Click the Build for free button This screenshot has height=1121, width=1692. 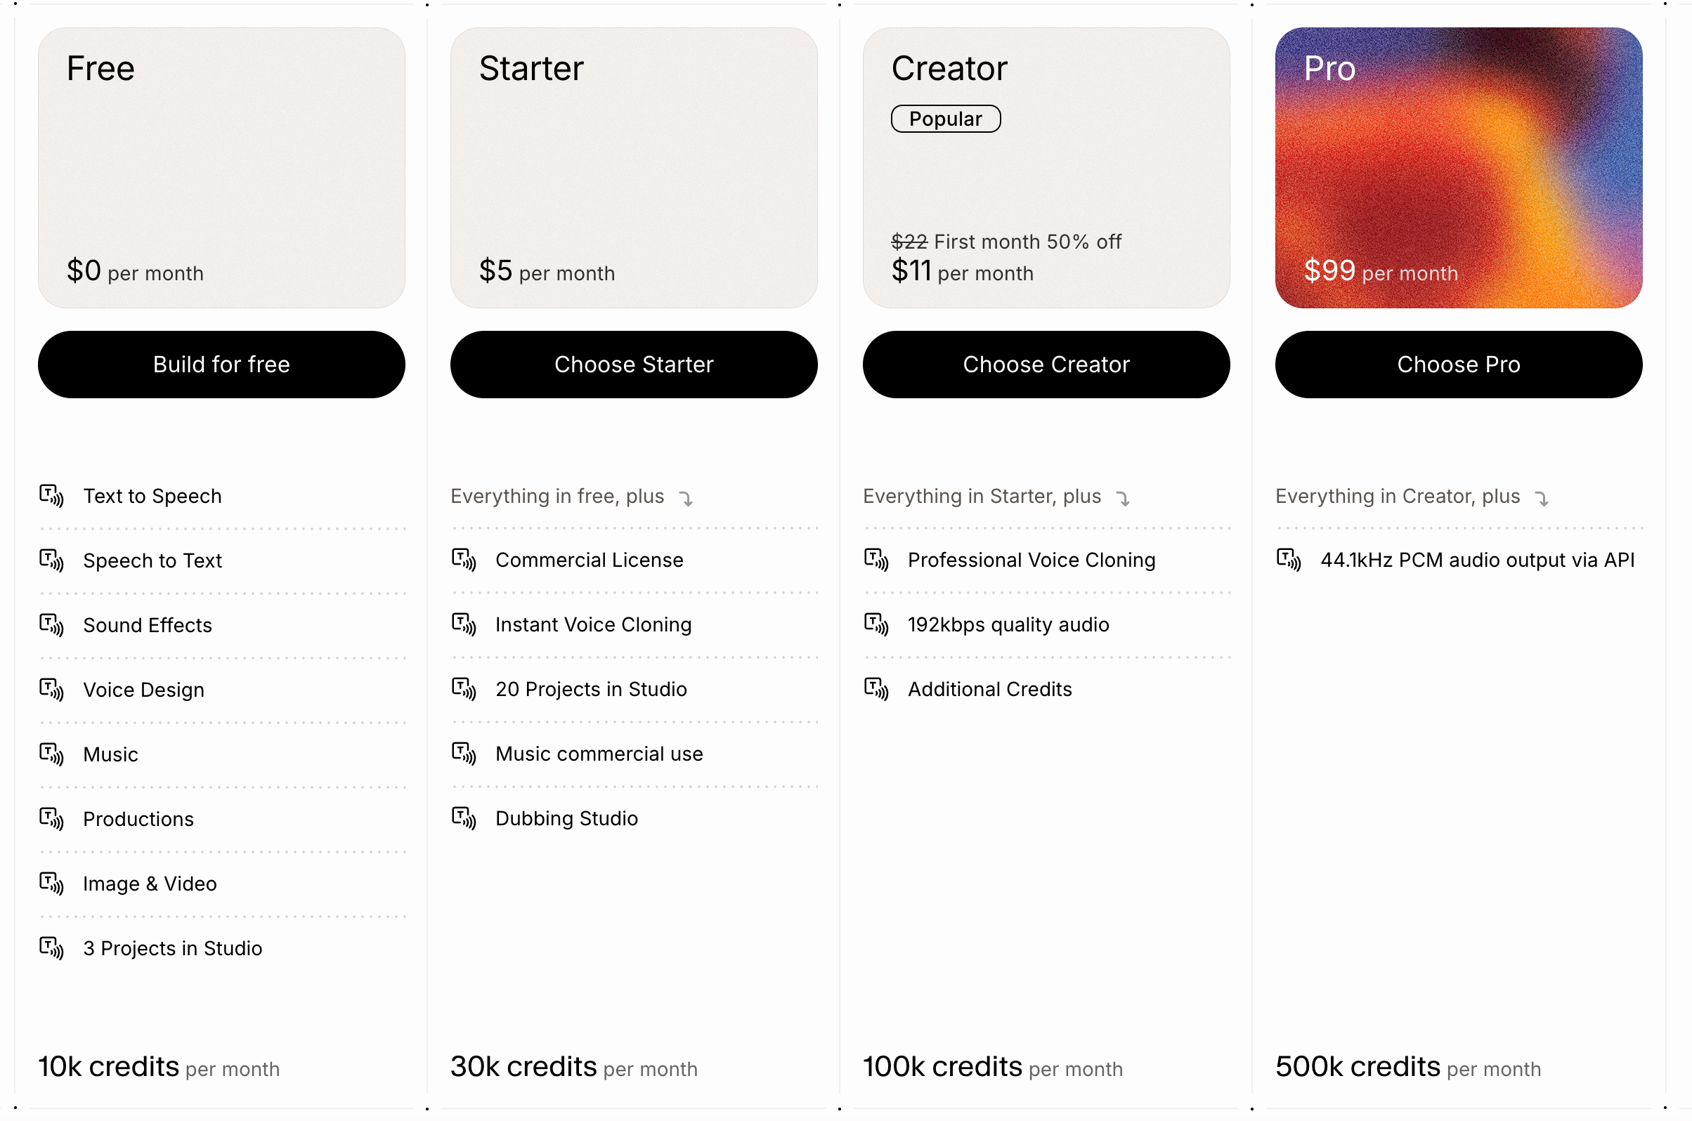pyautogui.click(x=221, y=364)
